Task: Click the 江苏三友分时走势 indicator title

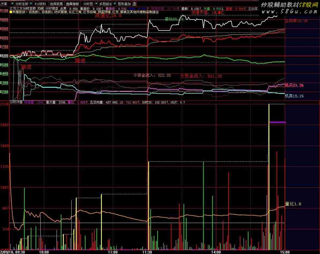Action: coord(23,9)
